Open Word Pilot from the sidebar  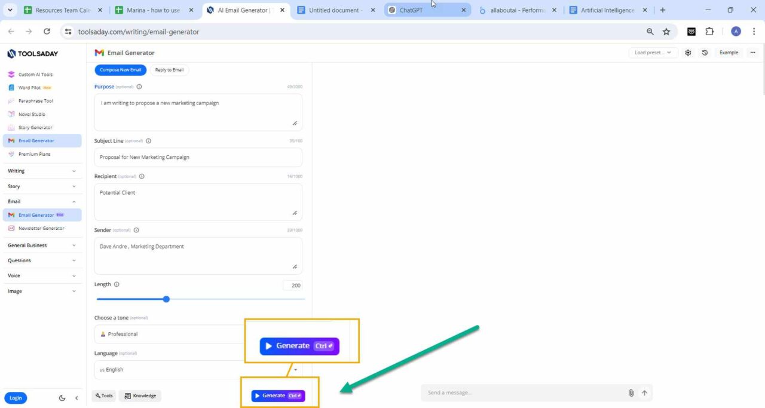click(x=27, y=87)
